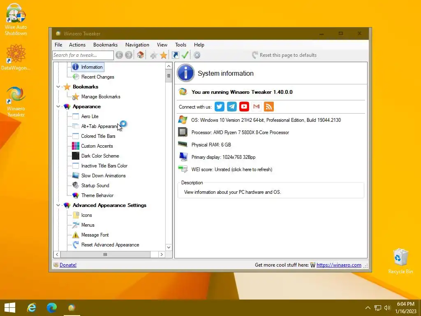Collapse the Appearance tree section
The width and height of the screenshot is (421, 316).
58,107
